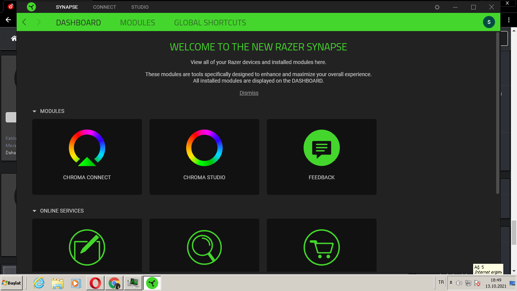Switch to the STUDIO top tab
This screenshot has height=291, width=517.
[x=140, y=7]
